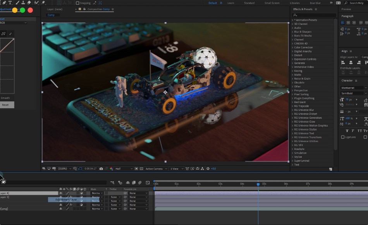Select the Type tool
This screenshot has width=368, height=225.
pyautogui.click(x=10, y=3)
